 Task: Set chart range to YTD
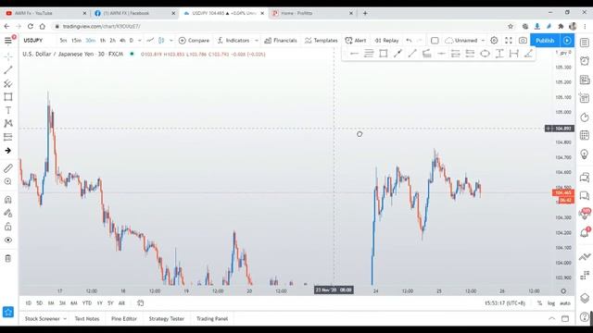pyautogui.click(x=87, y=303)
